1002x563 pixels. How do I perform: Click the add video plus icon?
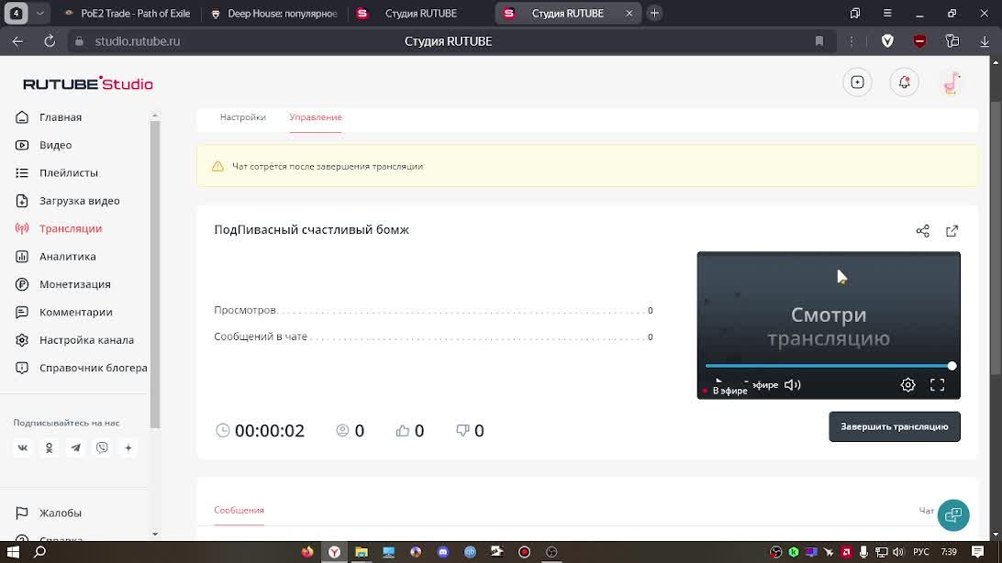[858, 83]
